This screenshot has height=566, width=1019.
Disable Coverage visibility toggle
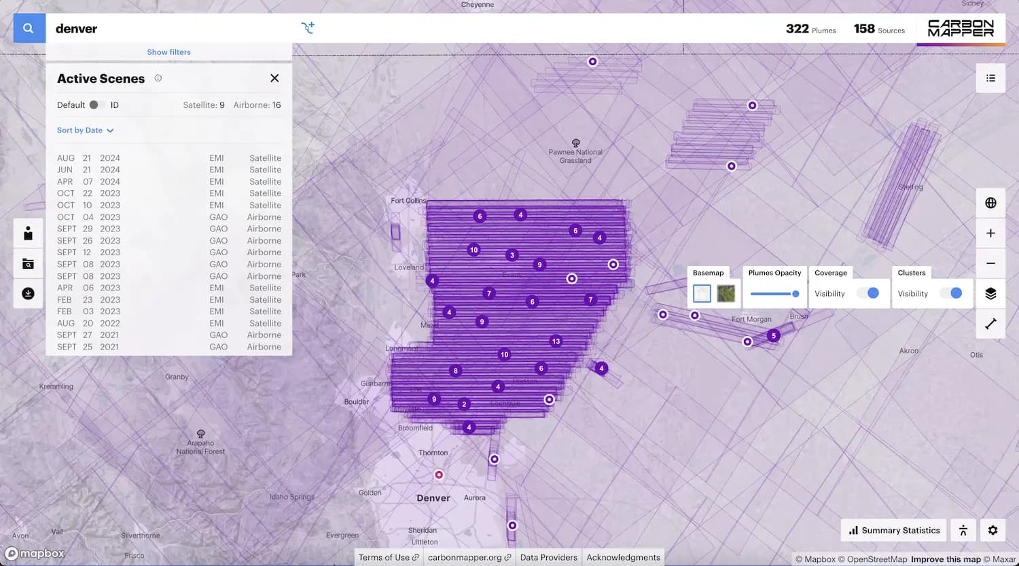coord(868,293)
